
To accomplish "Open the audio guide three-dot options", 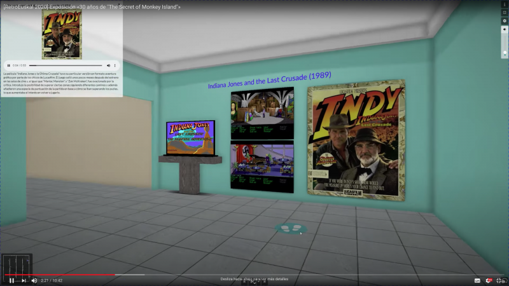I will pos(115,65).
